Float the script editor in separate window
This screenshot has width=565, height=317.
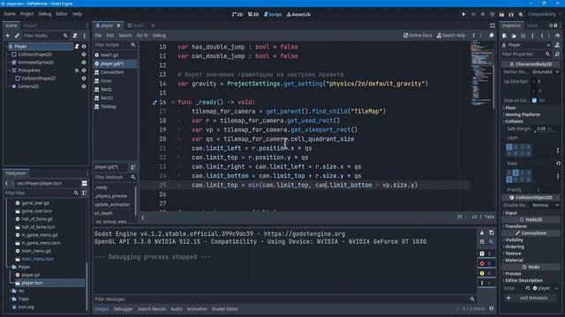click(x=491, y=35)
